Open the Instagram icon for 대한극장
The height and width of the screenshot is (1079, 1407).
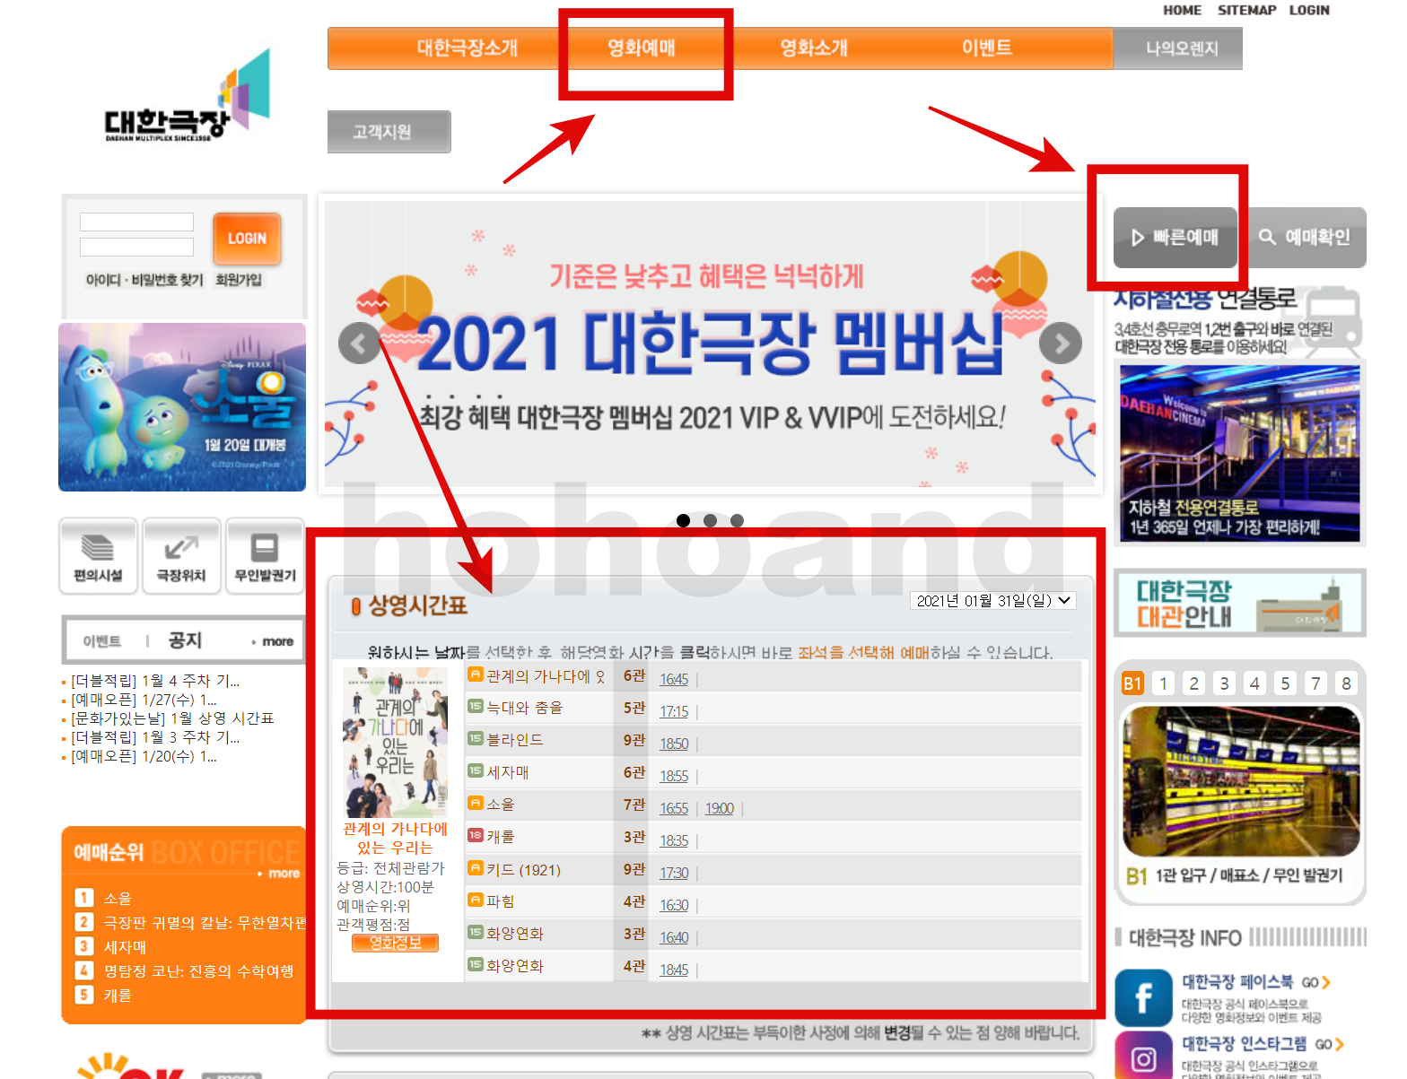pyautogui.click(x=1143, y=1056)
